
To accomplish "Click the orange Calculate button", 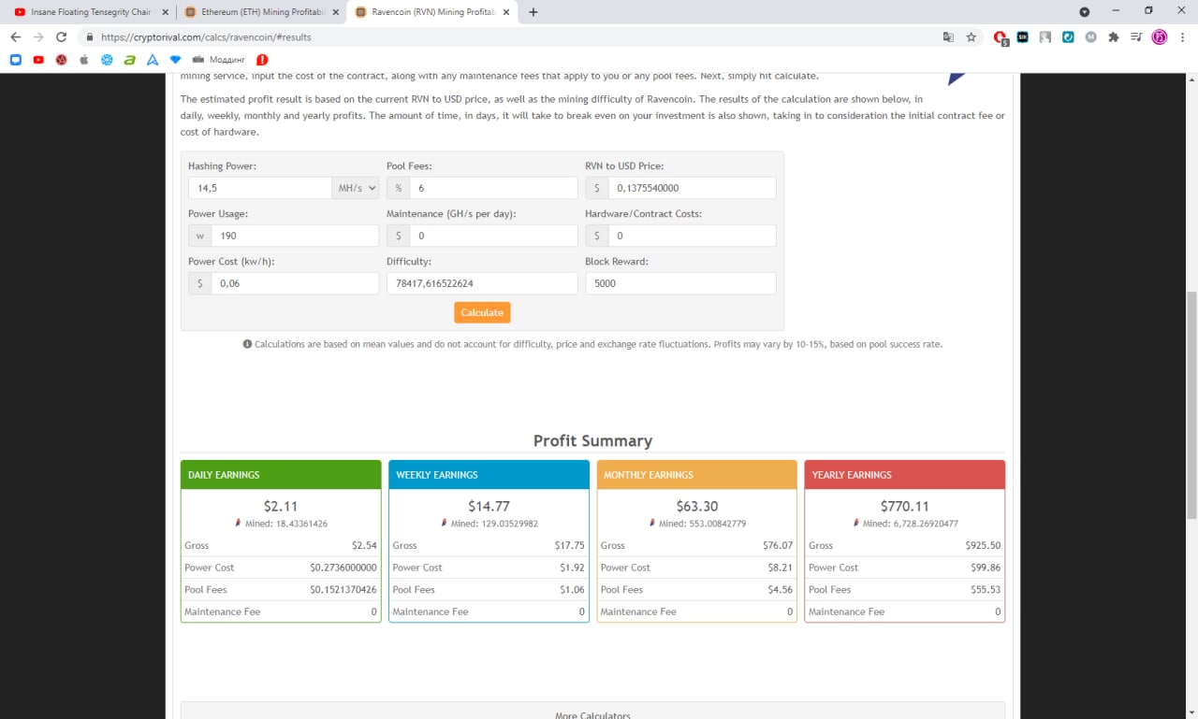I will [482, 312].
